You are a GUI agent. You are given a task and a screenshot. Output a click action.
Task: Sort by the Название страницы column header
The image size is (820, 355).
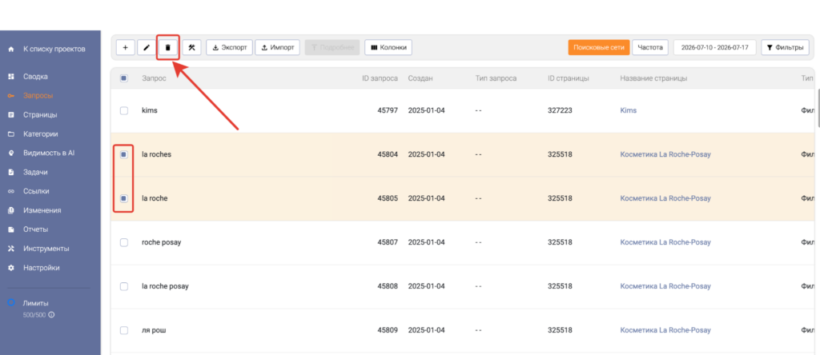653,78
